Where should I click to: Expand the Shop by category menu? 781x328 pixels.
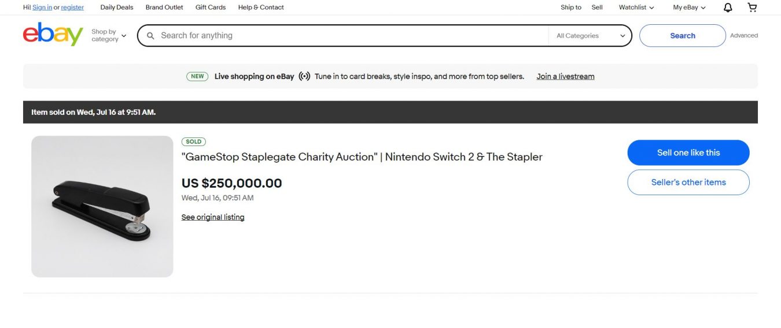pyautogui.click(x=109, y=36)
